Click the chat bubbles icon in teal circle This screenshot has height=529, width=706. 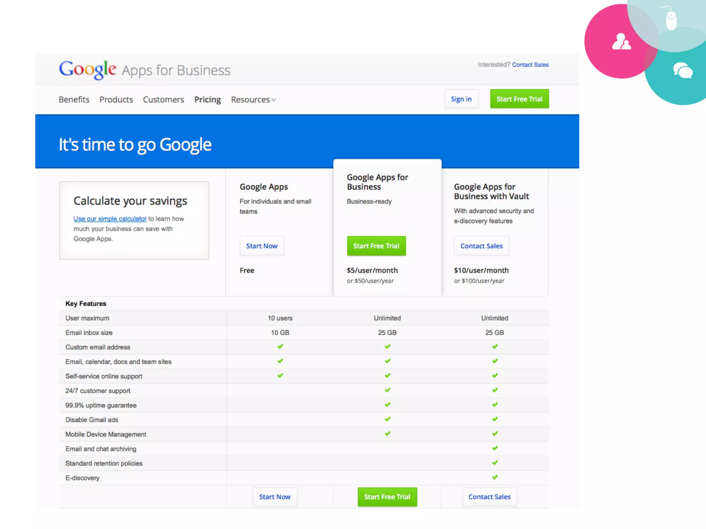pos(683,71)
